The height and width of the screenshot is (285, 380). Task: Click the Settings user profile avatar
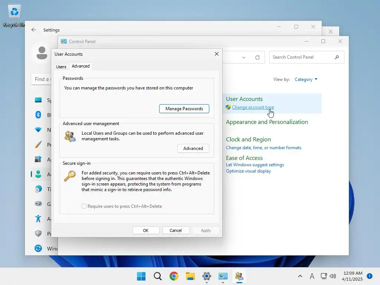[42, 53]
